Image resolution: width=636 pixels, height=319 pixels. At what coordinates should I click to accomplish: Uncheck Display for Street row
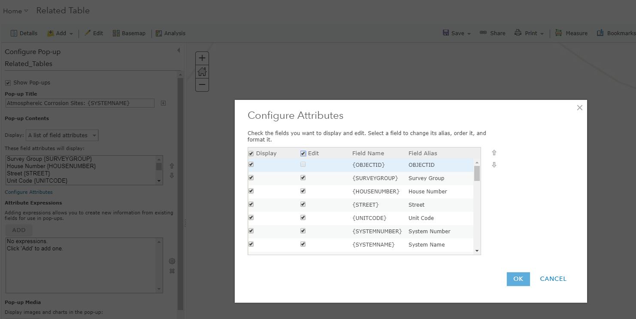coord(251,204)
